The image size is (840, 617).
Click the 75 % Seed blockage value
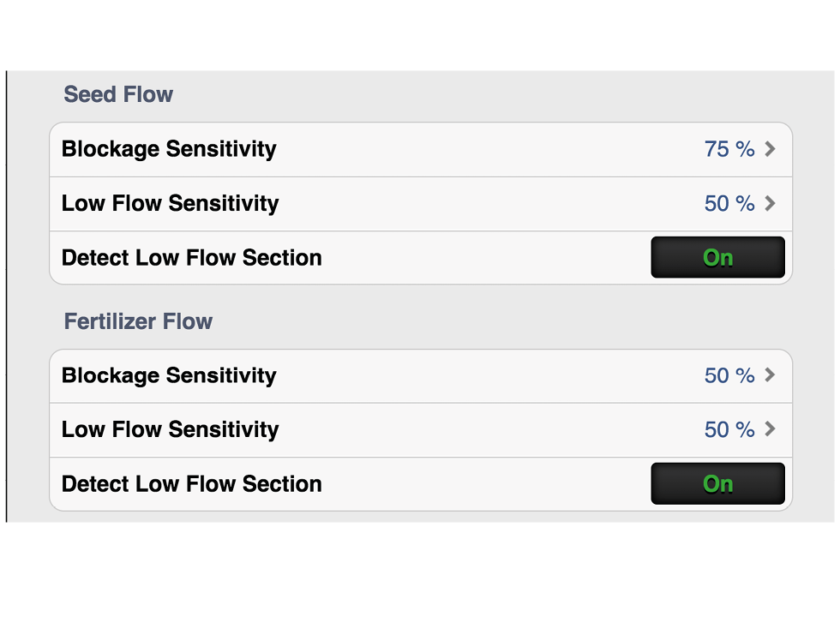click(729, 149)
